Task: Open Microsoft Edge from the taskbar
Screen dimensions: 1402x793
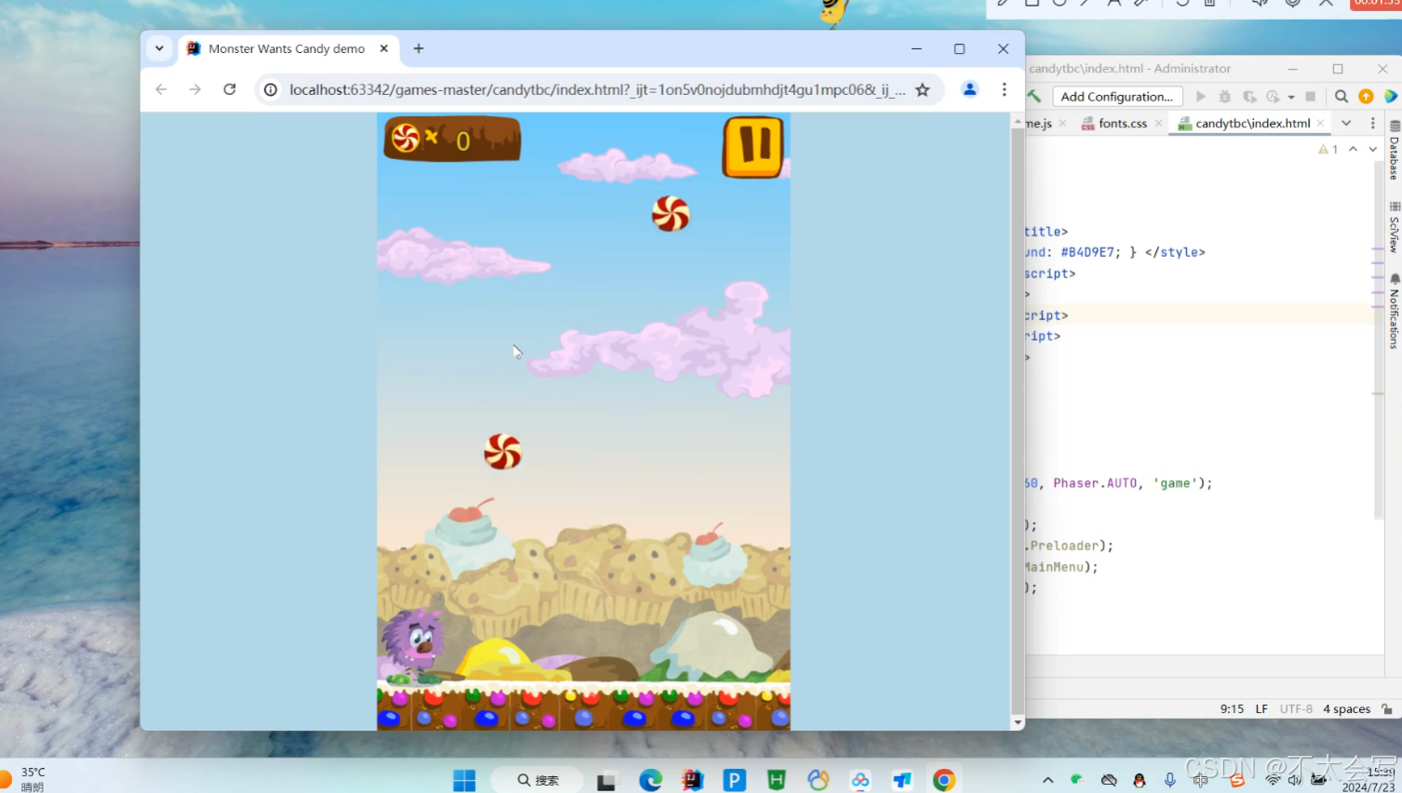Action: click(x=650, y=780)
